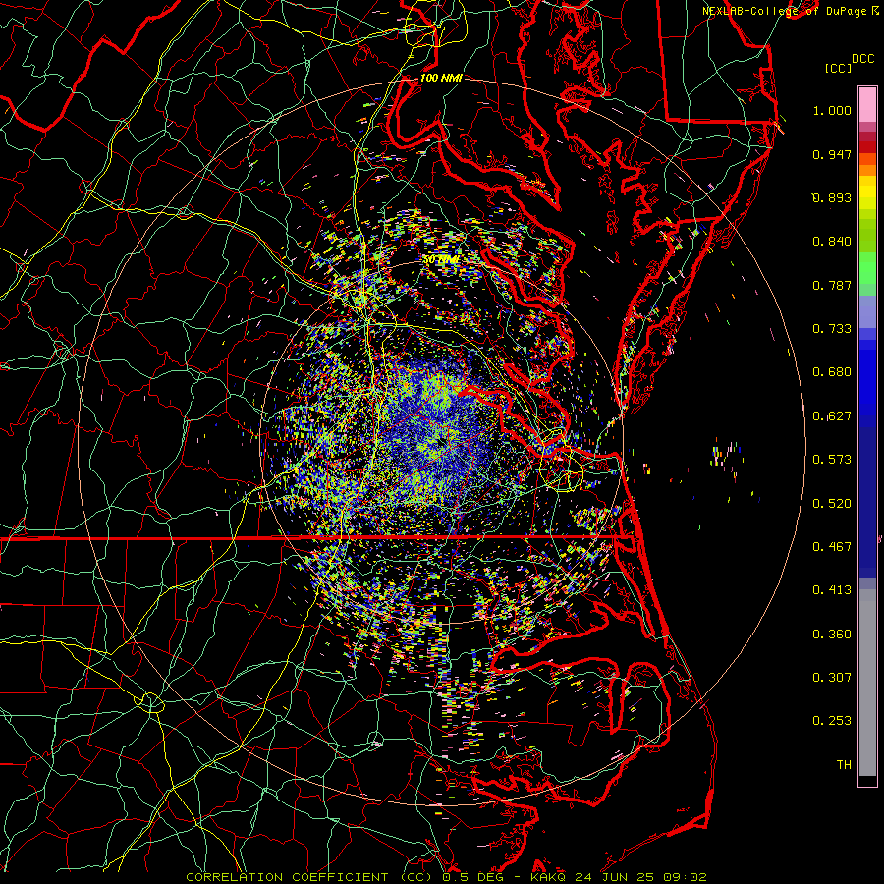Click the 0.413 scale value

[832, 590]
